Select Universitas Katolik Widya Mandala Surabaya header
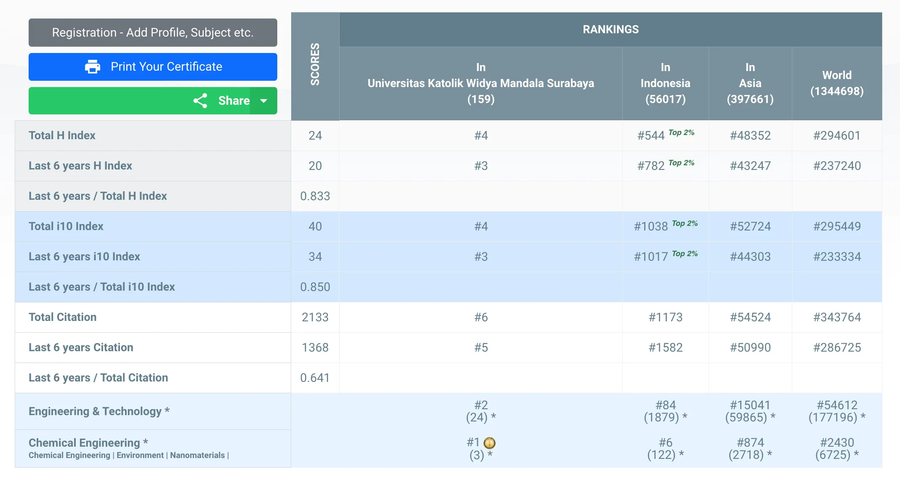The width and height of the screenshot is (900, 482). pos(481,83)
